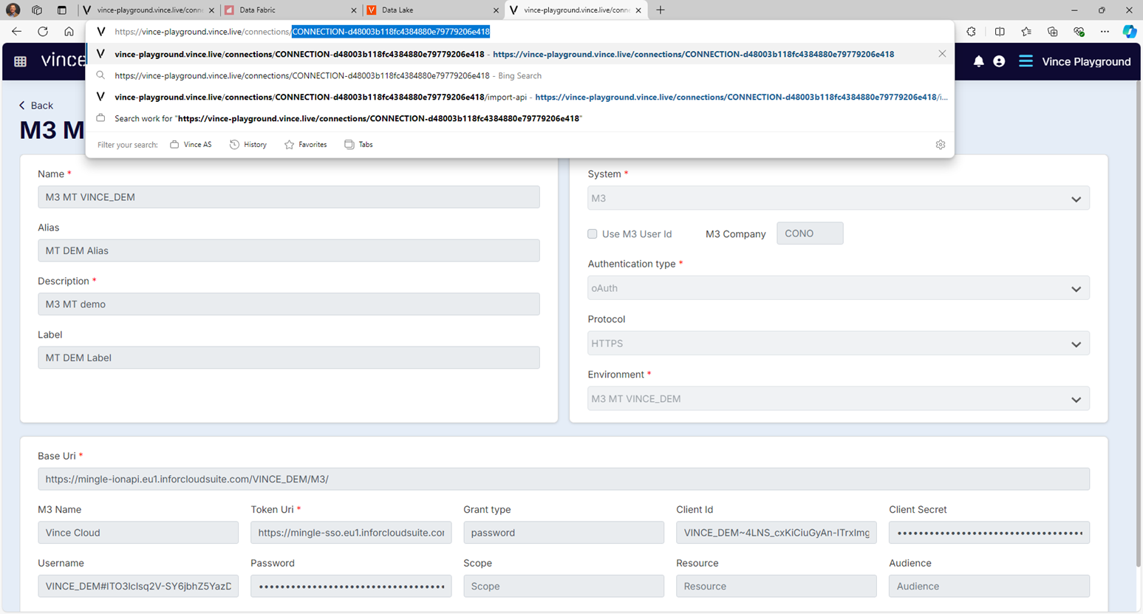
Task: Click the Token Uri input field
Action: [351, 533]
